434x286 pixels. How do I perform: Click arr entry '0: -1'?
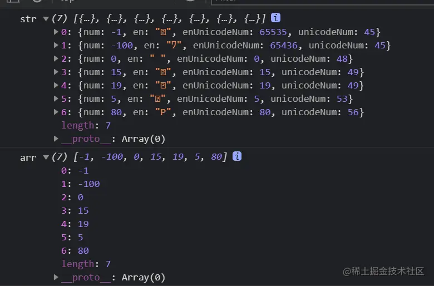75,171
